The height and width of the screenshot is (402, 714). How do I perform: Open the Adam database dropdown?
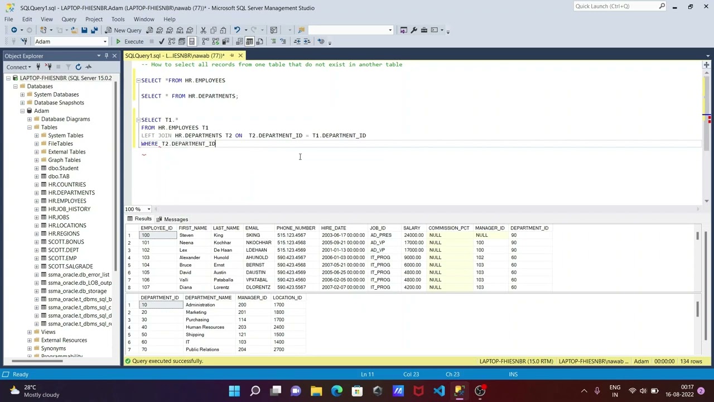[105, 41]
